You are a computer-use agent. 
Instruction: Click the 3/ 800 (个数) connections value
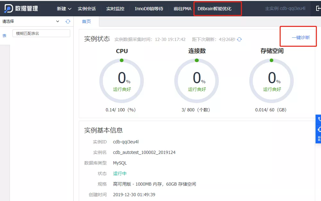coord(196,110)
